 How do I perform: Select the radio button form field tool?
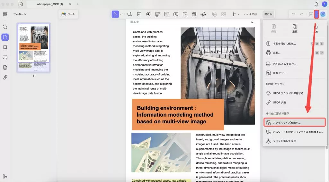point(148,14)
